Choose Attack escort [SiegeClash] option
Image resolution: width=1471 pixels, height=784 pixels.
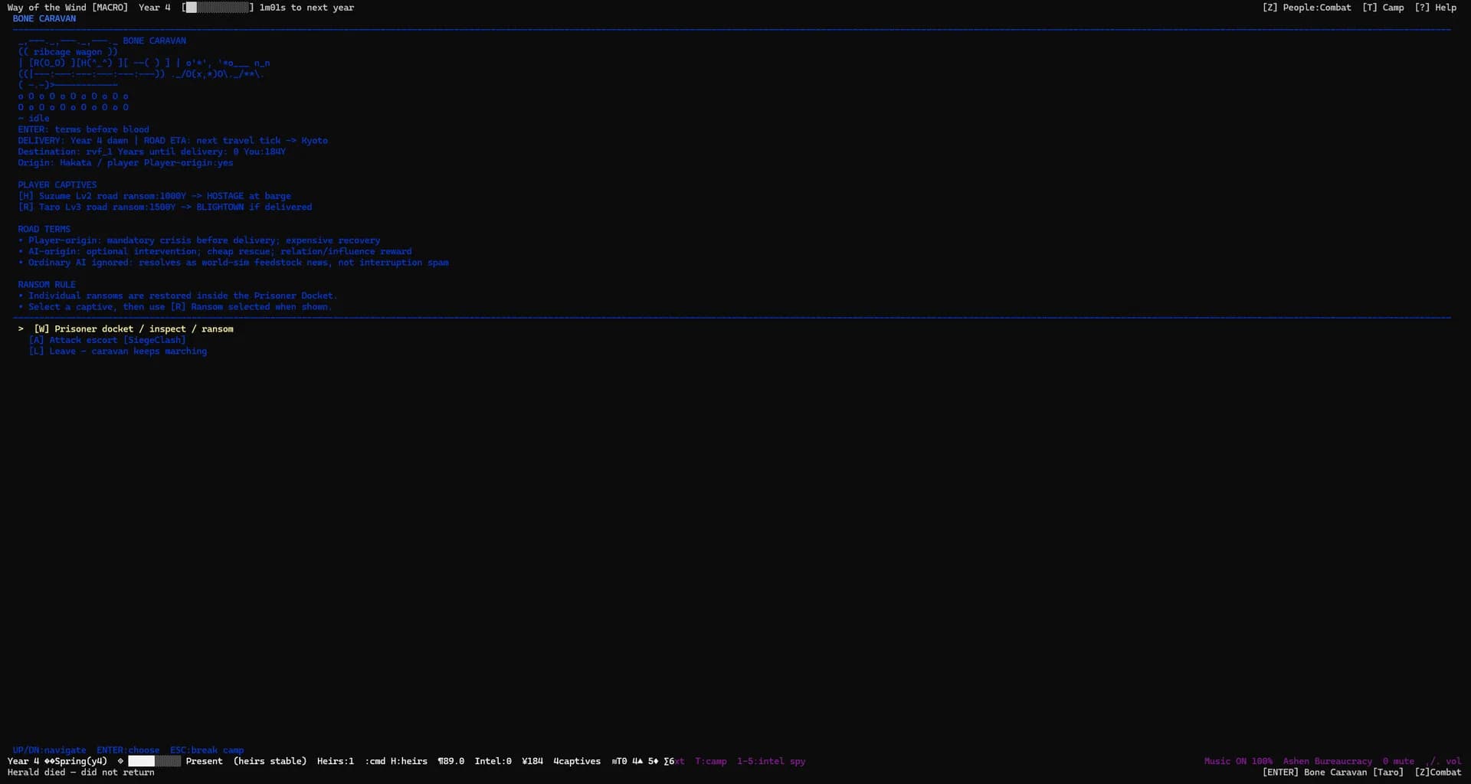(x=107, y=340)
